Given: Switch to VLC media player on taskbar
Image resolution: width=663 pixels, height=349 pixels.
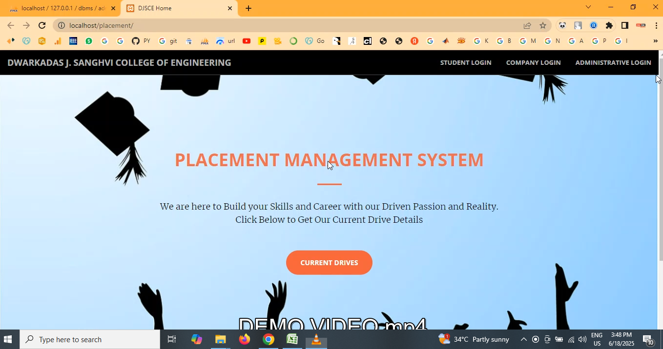Looking at the screenshot, I should click(x=316, y=339).
